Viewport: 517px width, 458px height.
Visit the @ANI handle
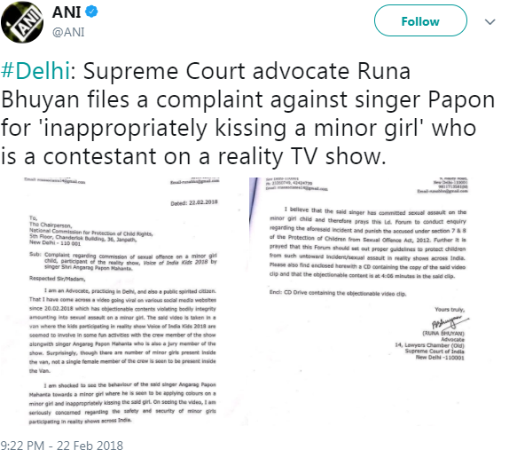tap(68, 32)
